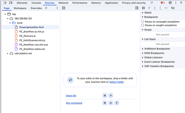Image resolution: width=185 pixels, height=113 pixels.
Task: Click Step out of current function
Action: point(160,8)
